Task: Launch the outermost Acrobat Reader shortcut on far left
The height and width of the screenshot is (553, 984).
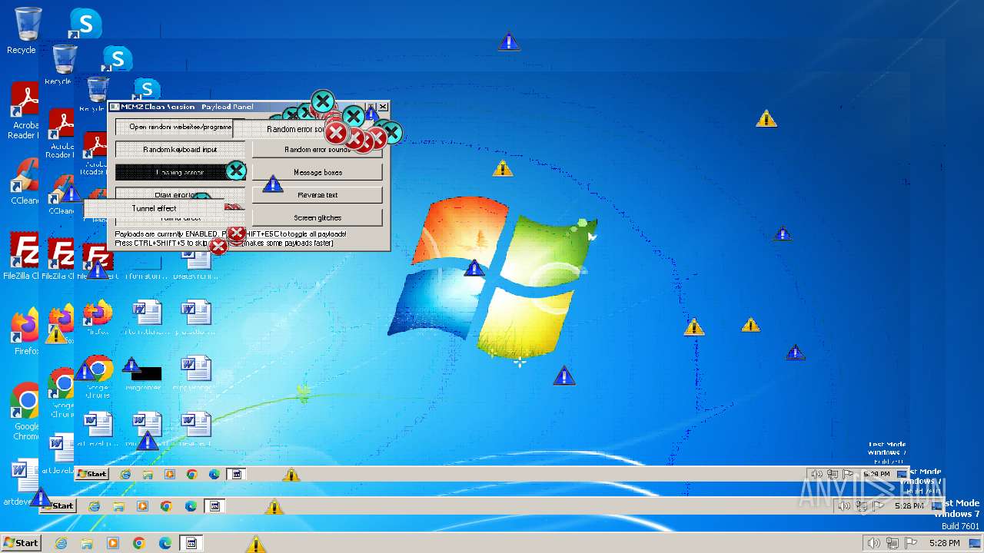Action: (25, 111)
